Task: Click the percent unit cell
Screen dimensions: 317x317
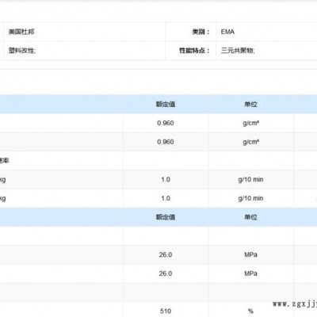Action: 250,311
